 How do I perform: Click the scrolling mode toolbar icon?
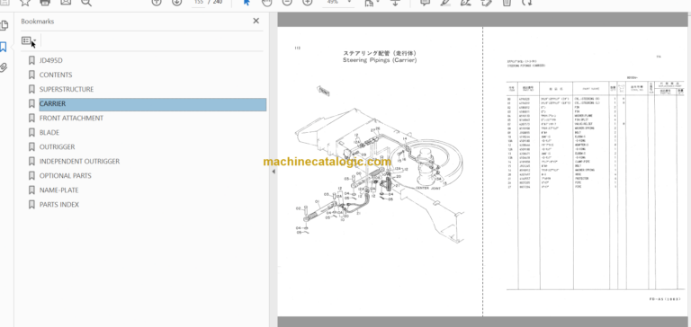pos(395,2)
